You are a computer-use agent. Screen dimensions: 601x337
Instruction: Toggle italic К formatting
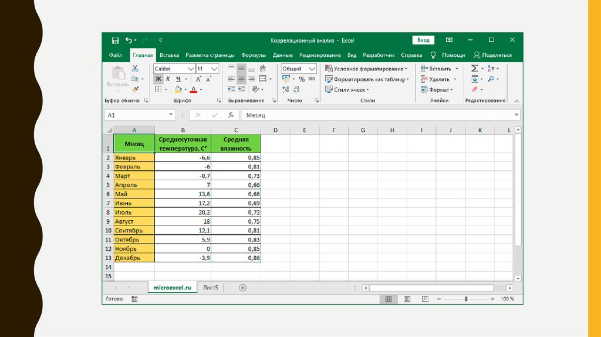point(168,79)
